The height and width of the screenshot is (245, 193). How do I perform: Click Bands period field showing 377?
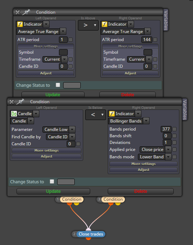click(166, 129)
